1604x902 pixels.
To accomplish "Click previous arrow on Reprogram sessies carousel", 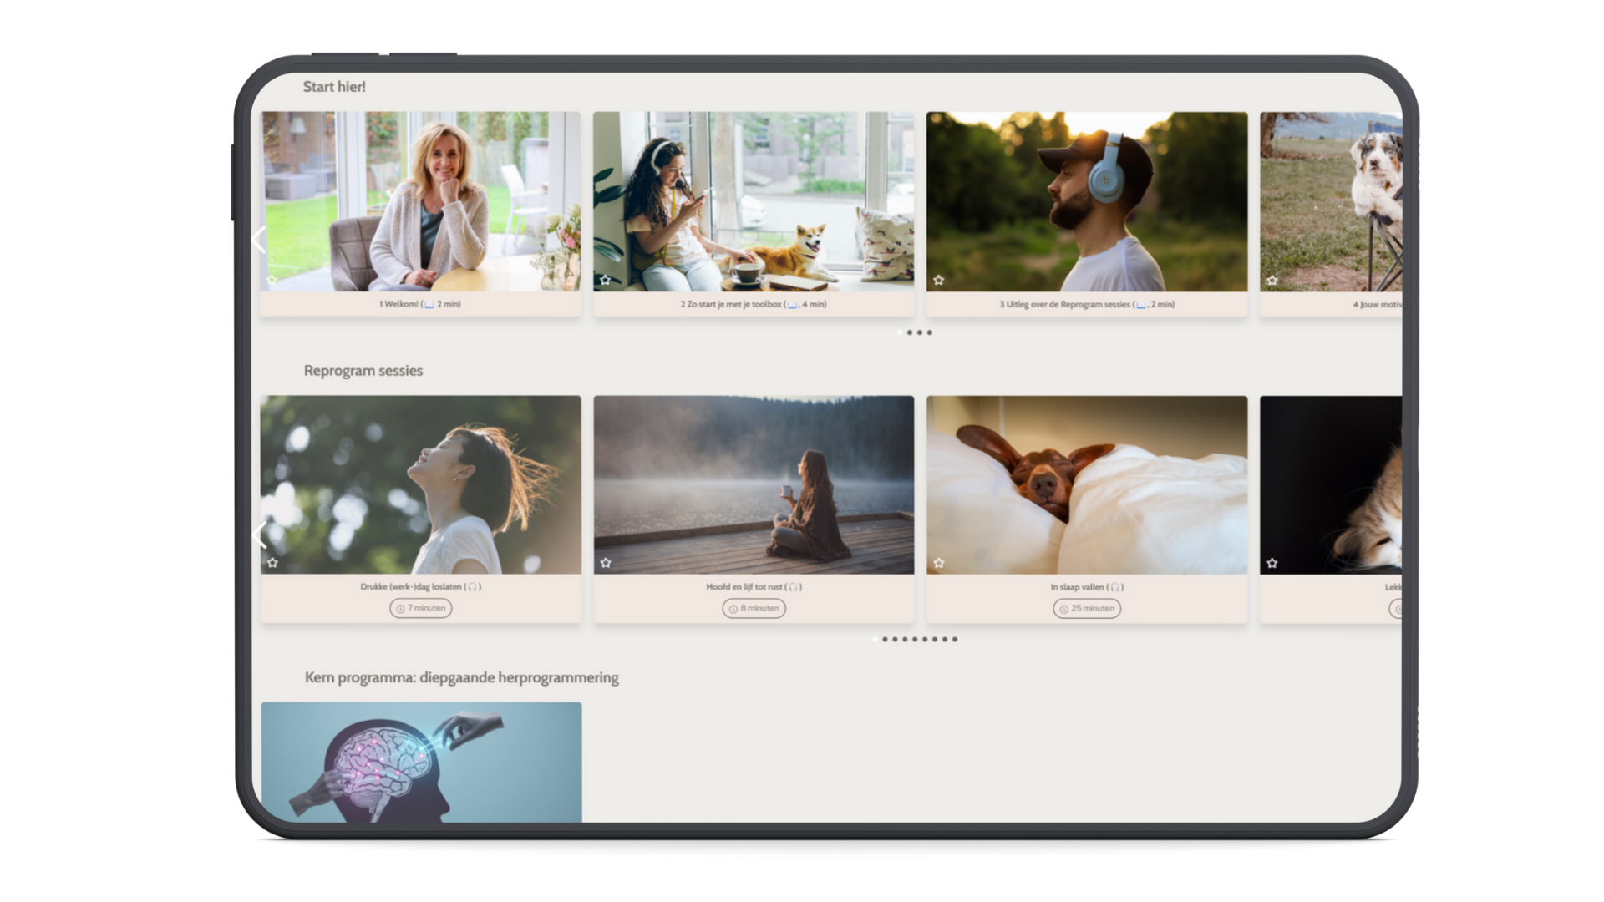I will pyautogui.click(x=260, y=535).
